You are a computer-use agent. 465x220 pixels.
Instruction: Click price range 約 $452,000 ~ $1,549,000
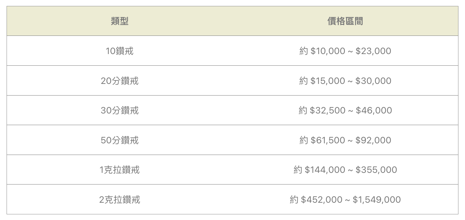point(345,200)
